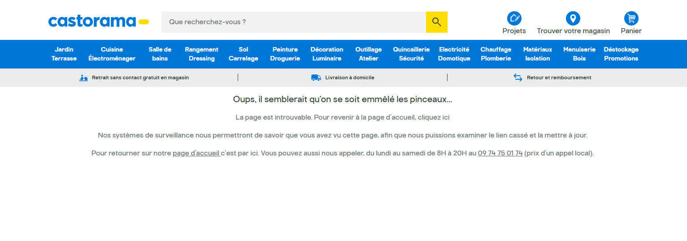Open the Projets pencil icon
The width and height of the screenshot is (687, 241).
click(514, 18)
